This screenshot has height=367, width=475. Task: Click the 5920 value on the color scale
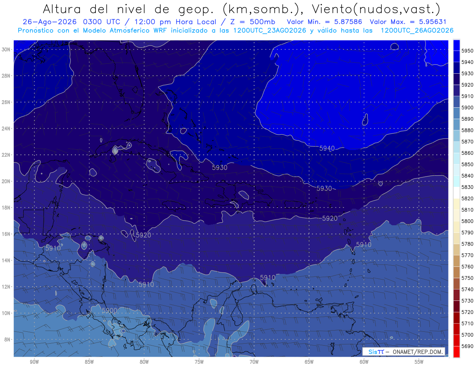pos(467,85)
